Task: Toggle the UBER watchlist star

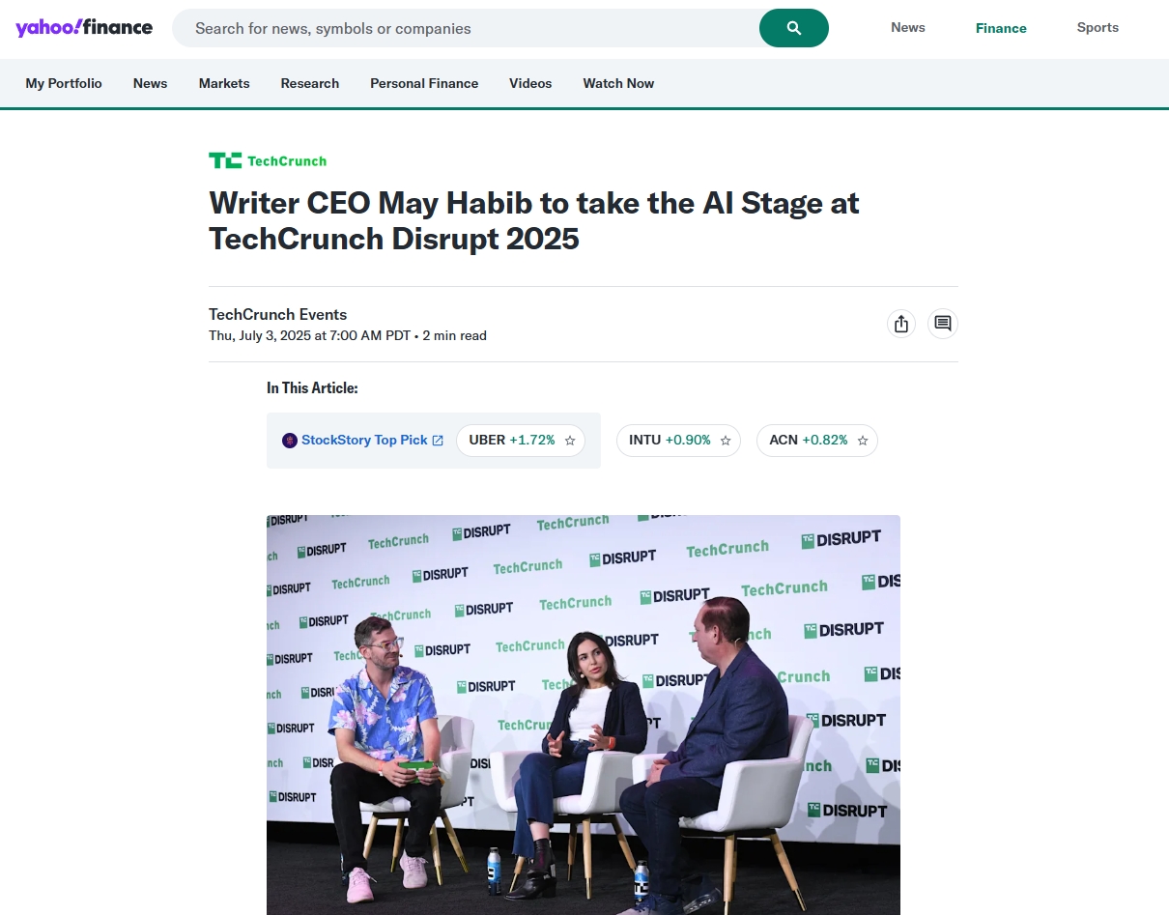Action: pos(570,441)
